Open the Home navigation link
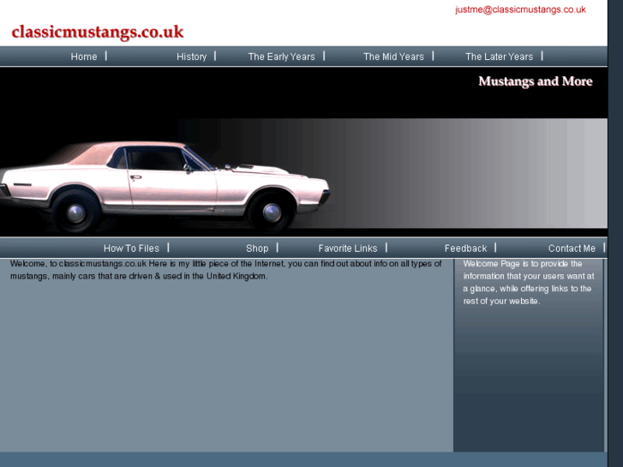 pyautogui.click(x=84, y=57)
